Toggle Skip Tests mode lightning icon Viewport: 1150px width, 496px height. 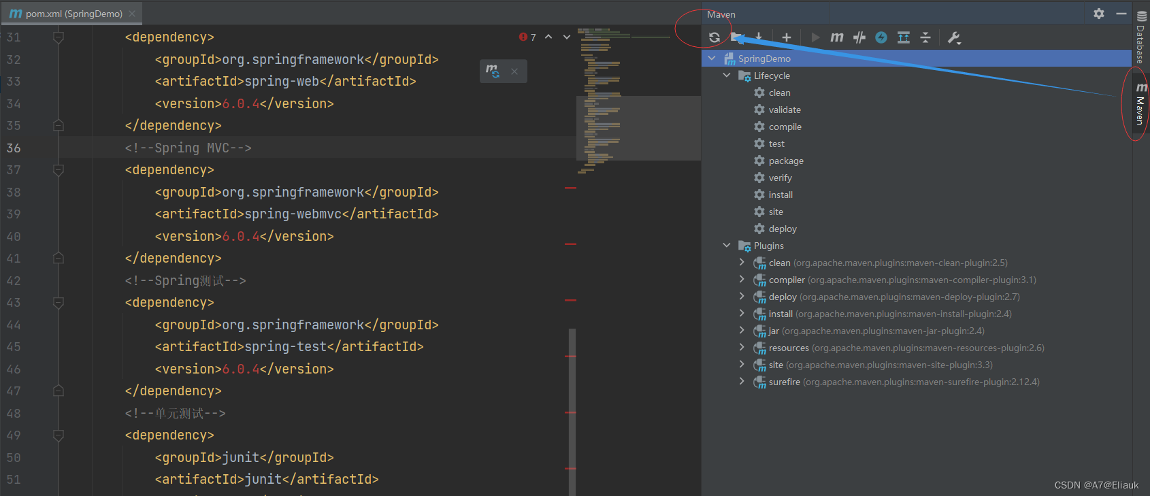coord(881,37)
